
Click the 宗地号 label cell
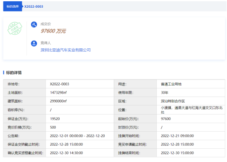coord(24,84)
